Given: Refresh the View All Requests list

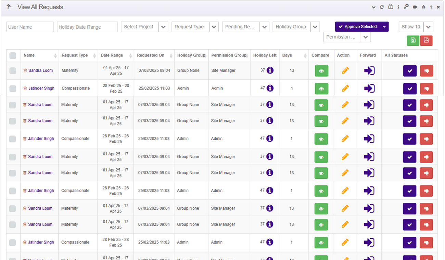Looking at the screenshot, I should (x=382, y=7).
